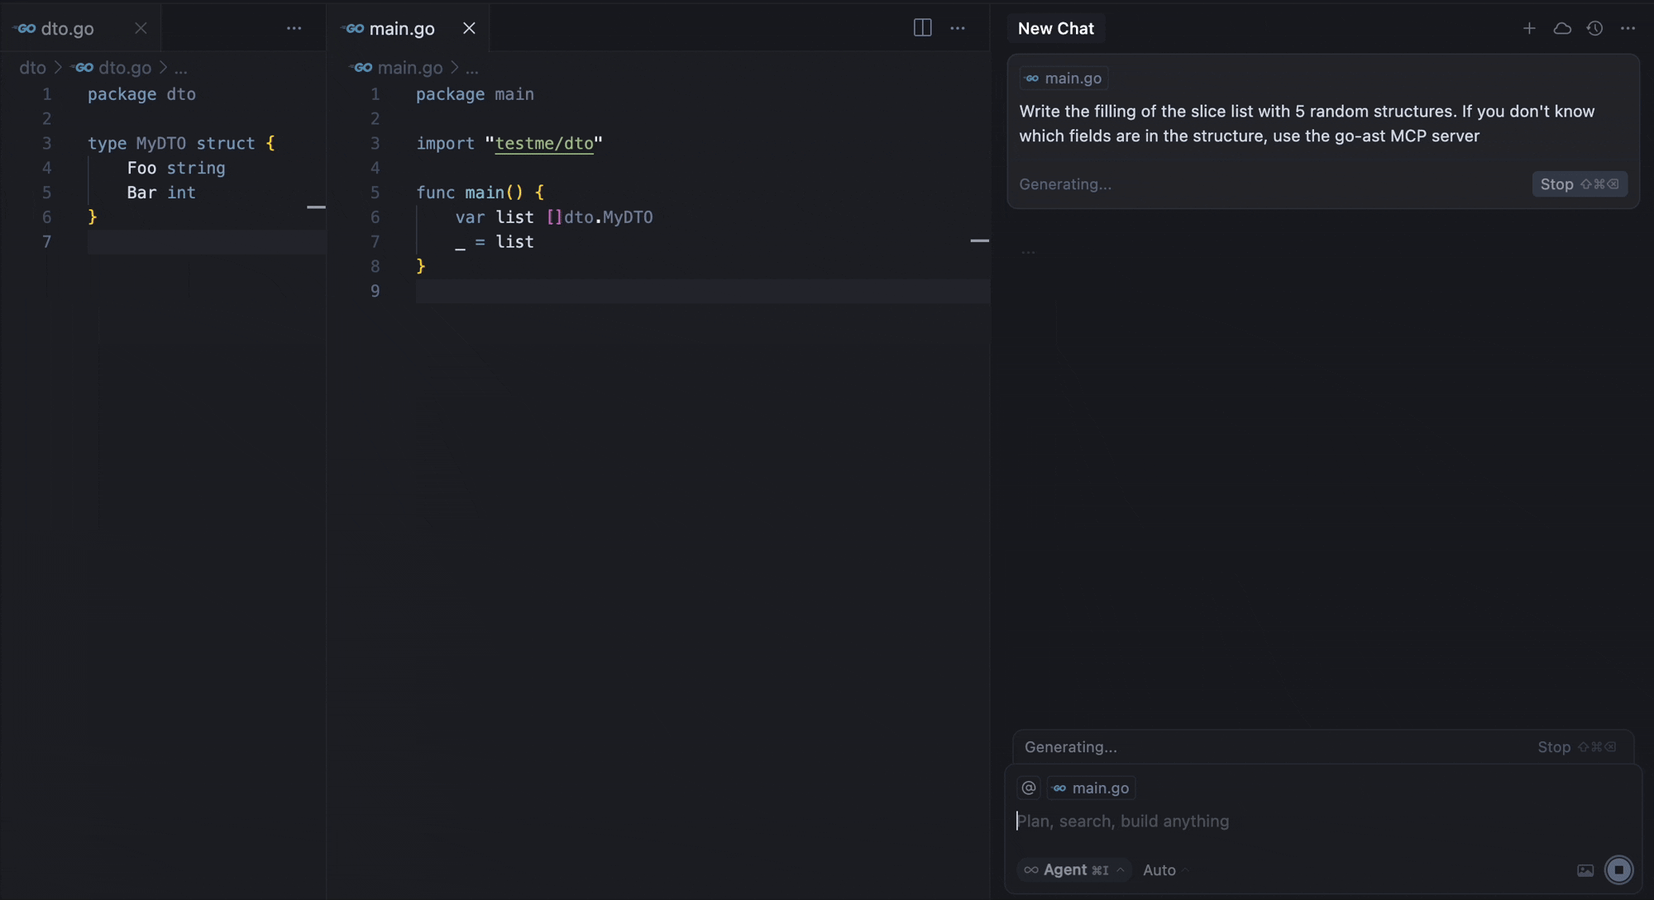Split the main.go editor to the right
This screenshot has height=900, width=1654.
click(x=922, y=28)
